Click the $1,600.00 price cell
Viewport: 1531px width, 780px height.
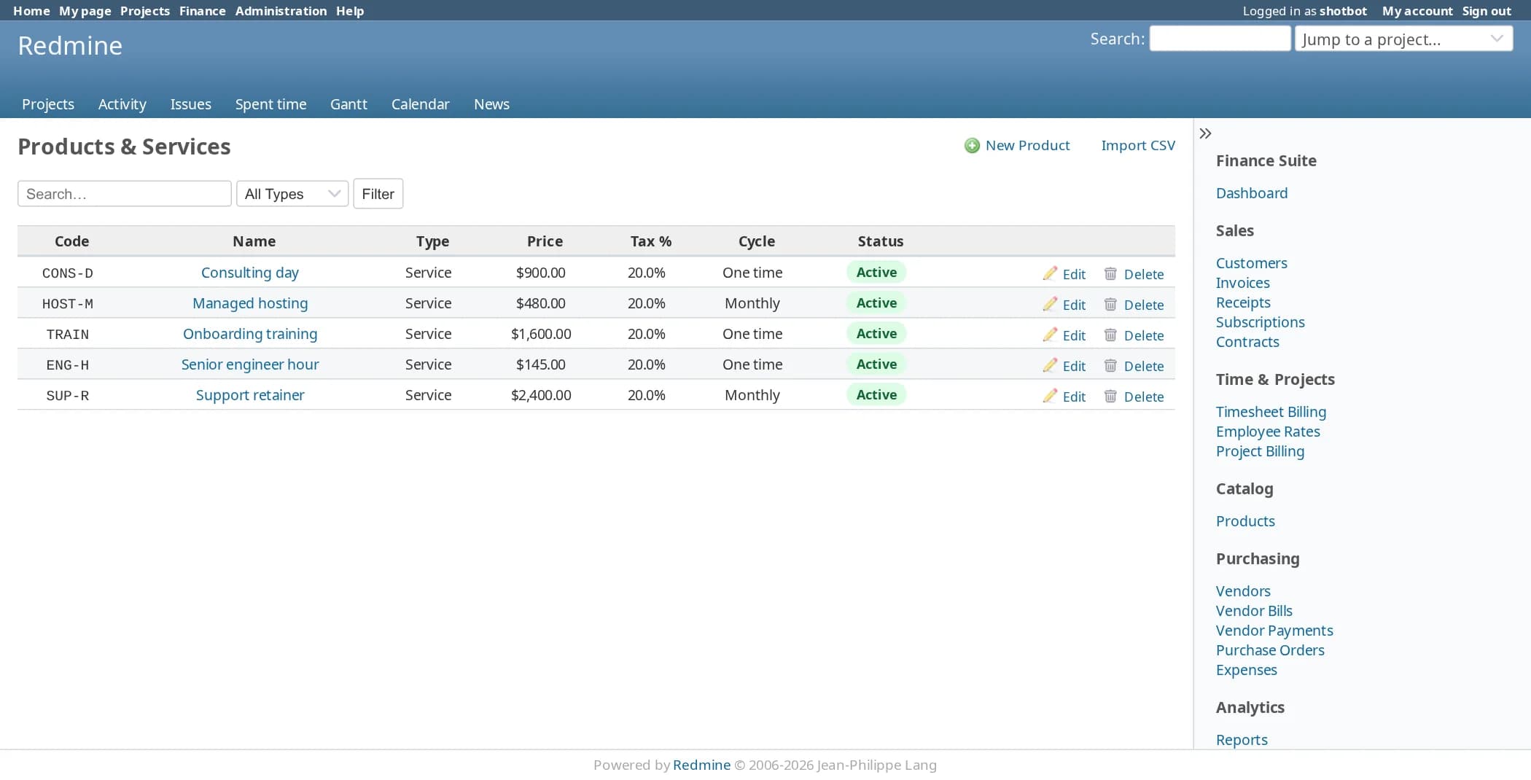(541, 334)
